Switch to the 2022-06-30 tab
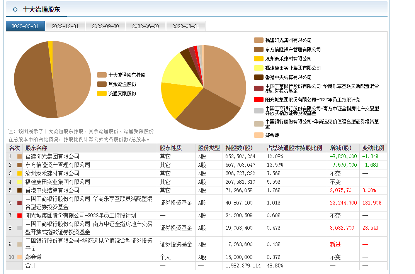This screenshot has width=415, height=274. tap(145, 26)
